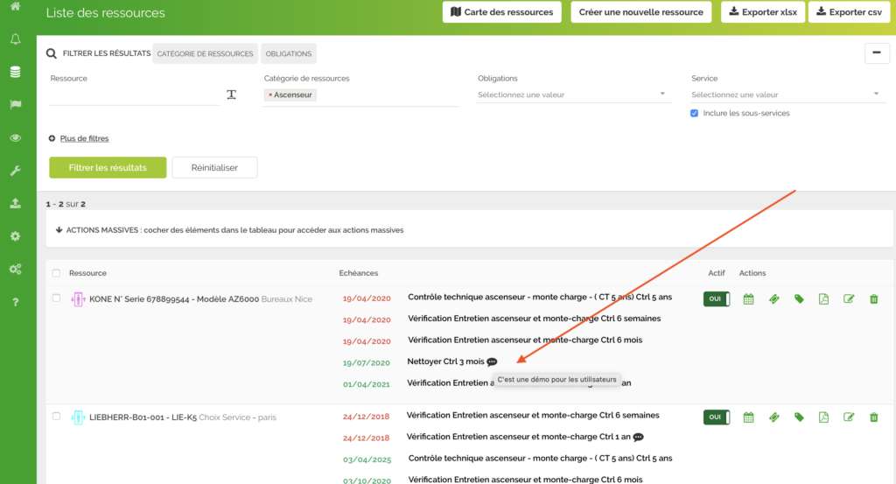Image resolution: width=896 pixels, height=484 pixels.
Task: Select the Obligations filter tab
Action: [x=289, y=53]
